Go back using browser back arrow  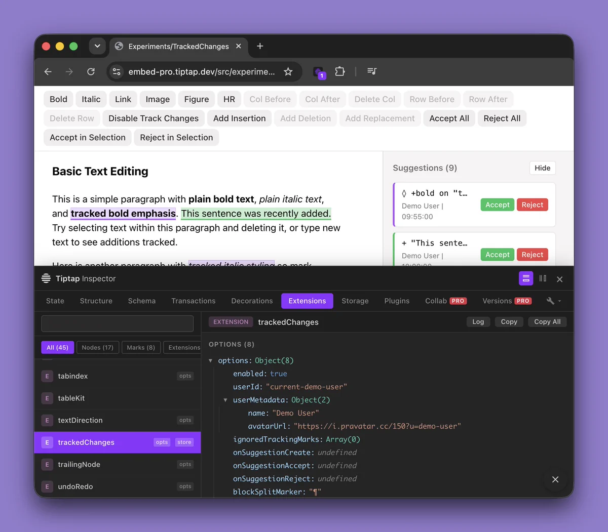pos(48,72)
